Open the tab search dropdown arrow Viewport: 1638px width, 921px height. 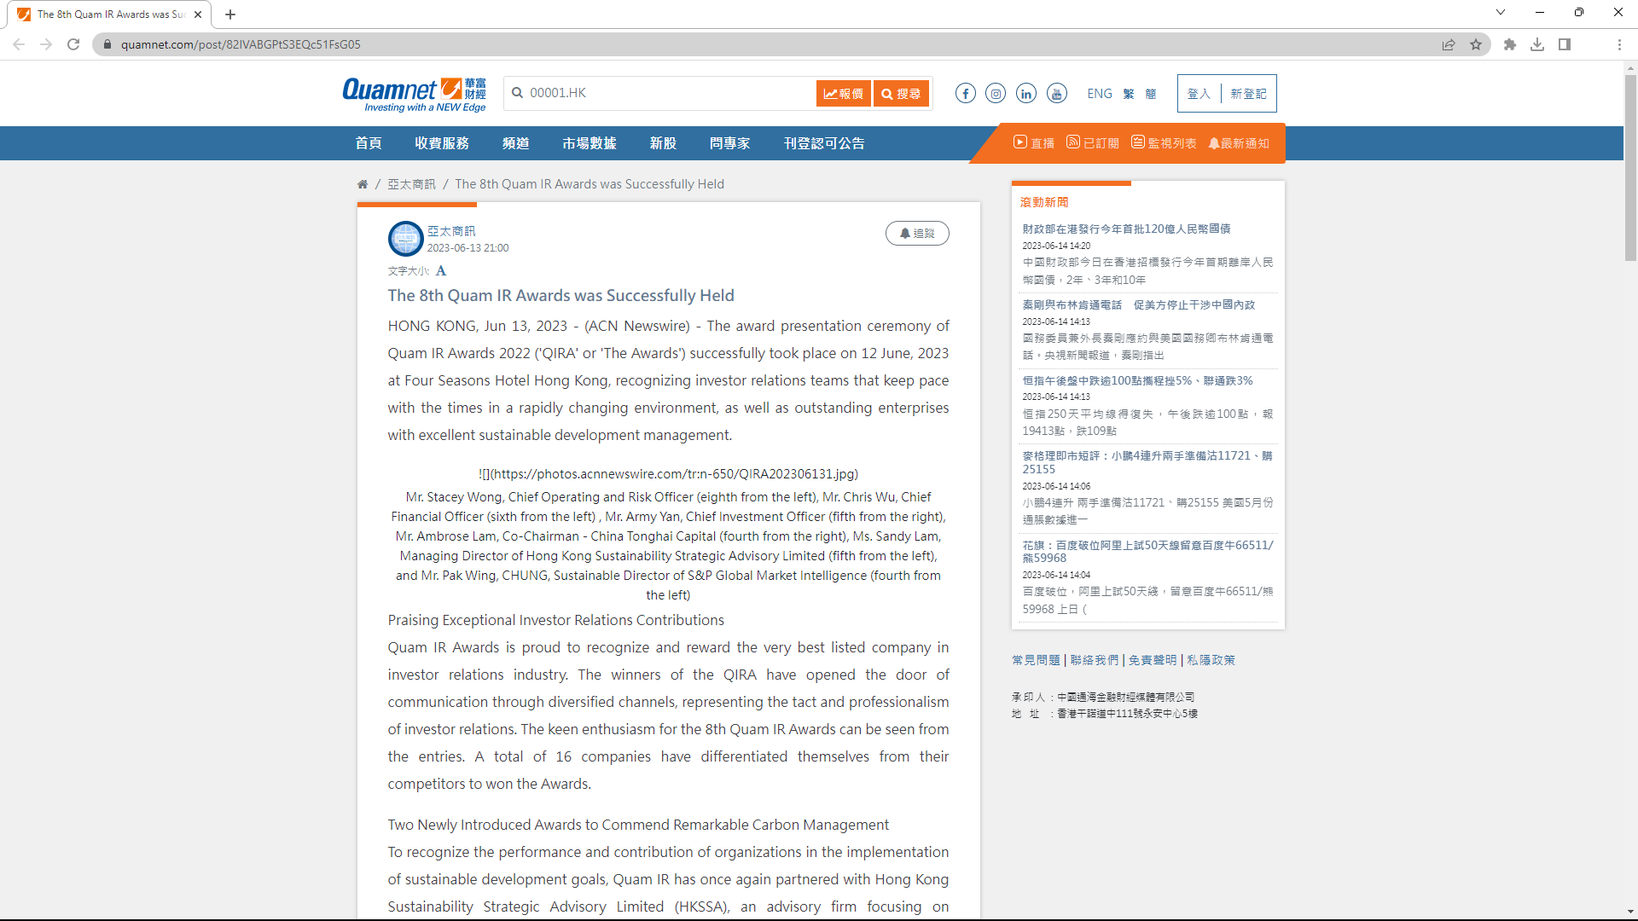1501,12
